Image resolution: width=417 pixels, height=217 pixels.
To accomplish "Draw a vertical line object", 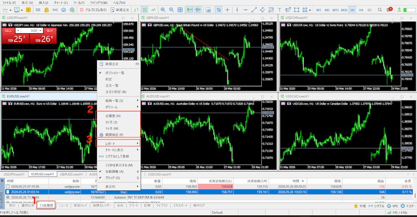I will pyautogui.click(x=237, y=10).
